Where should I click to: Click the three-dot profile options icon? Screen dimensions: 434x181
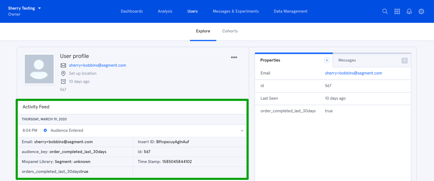pyautogui.click(x=234, y=57)
